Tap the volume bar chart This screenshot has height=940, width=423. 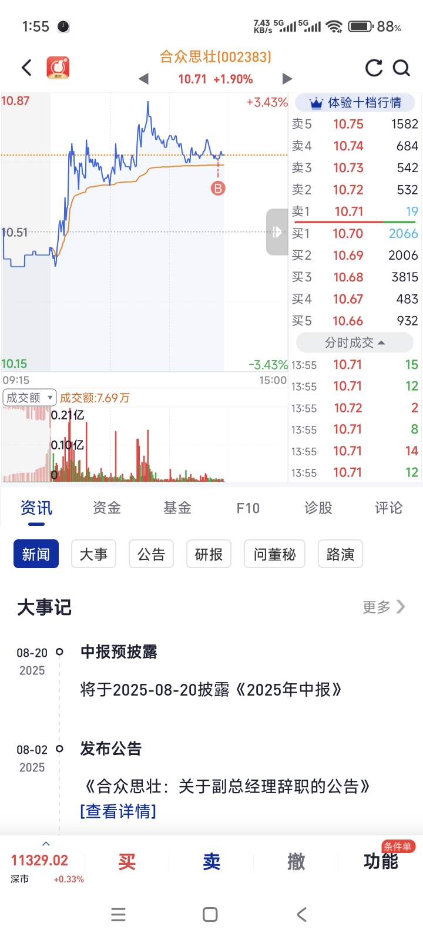[144, 445]
